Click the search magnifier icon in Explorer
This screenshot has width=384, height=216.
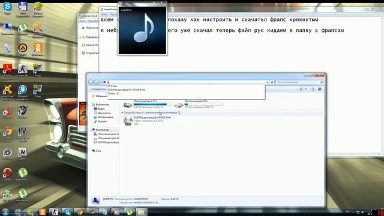point(322,82)
